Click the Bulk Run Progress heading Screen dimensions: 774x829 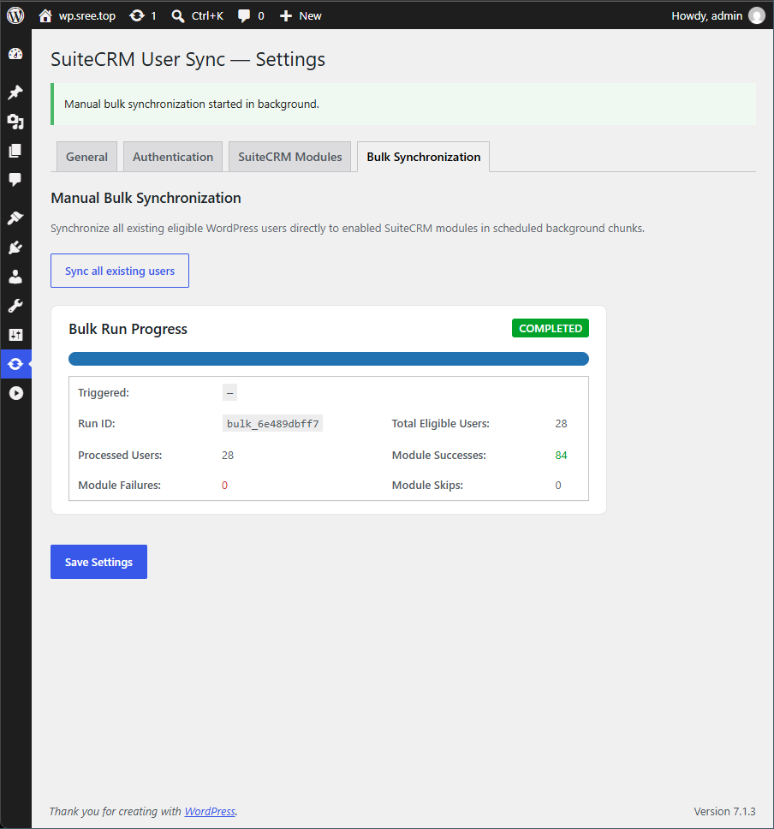pos(128,329)
